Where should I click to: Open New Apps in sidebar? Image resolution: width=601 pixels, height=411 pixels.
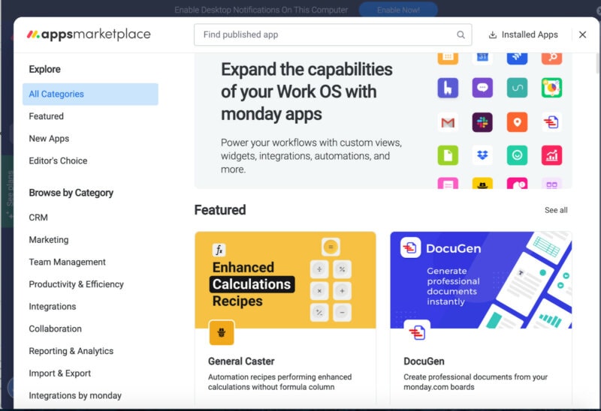click(49, 139)
